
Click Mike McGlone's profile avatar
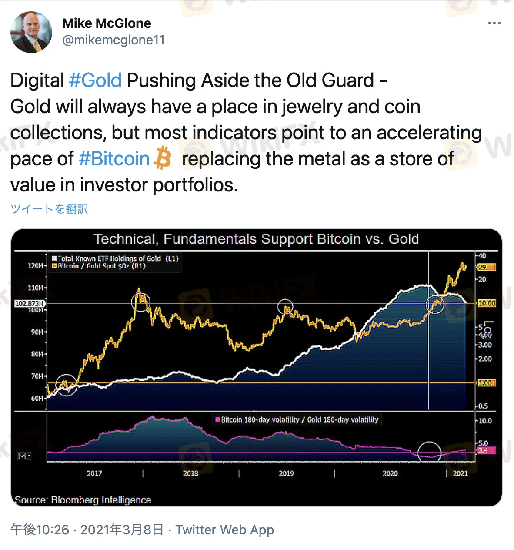[x=31, y=32]
